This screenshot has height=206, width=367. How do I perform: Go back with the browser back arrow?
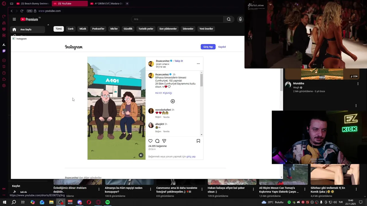pyautogui.click(x=11, y=11)
